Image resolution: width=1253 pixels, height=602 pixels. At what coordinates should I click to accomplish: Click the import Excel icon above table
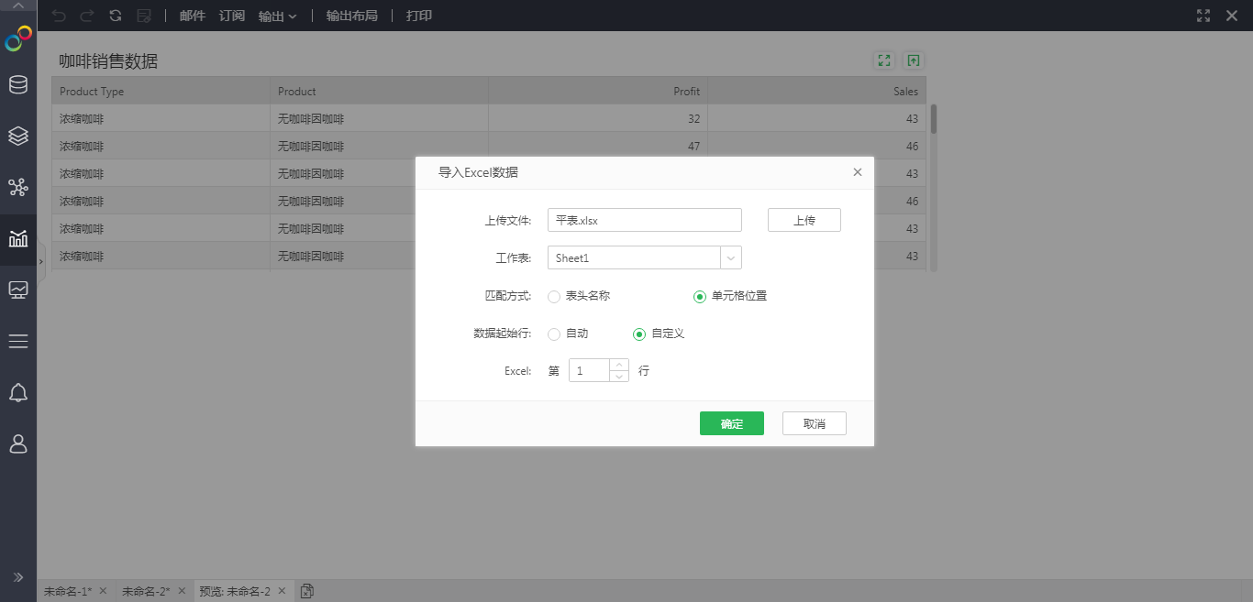913,60
